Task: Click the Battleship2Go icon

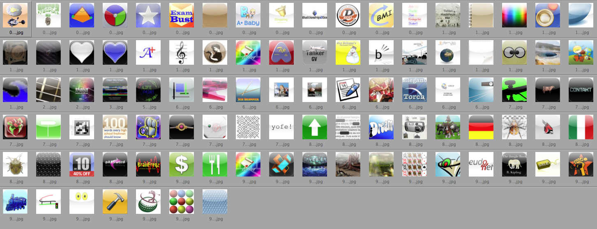Action: point(315,15)
